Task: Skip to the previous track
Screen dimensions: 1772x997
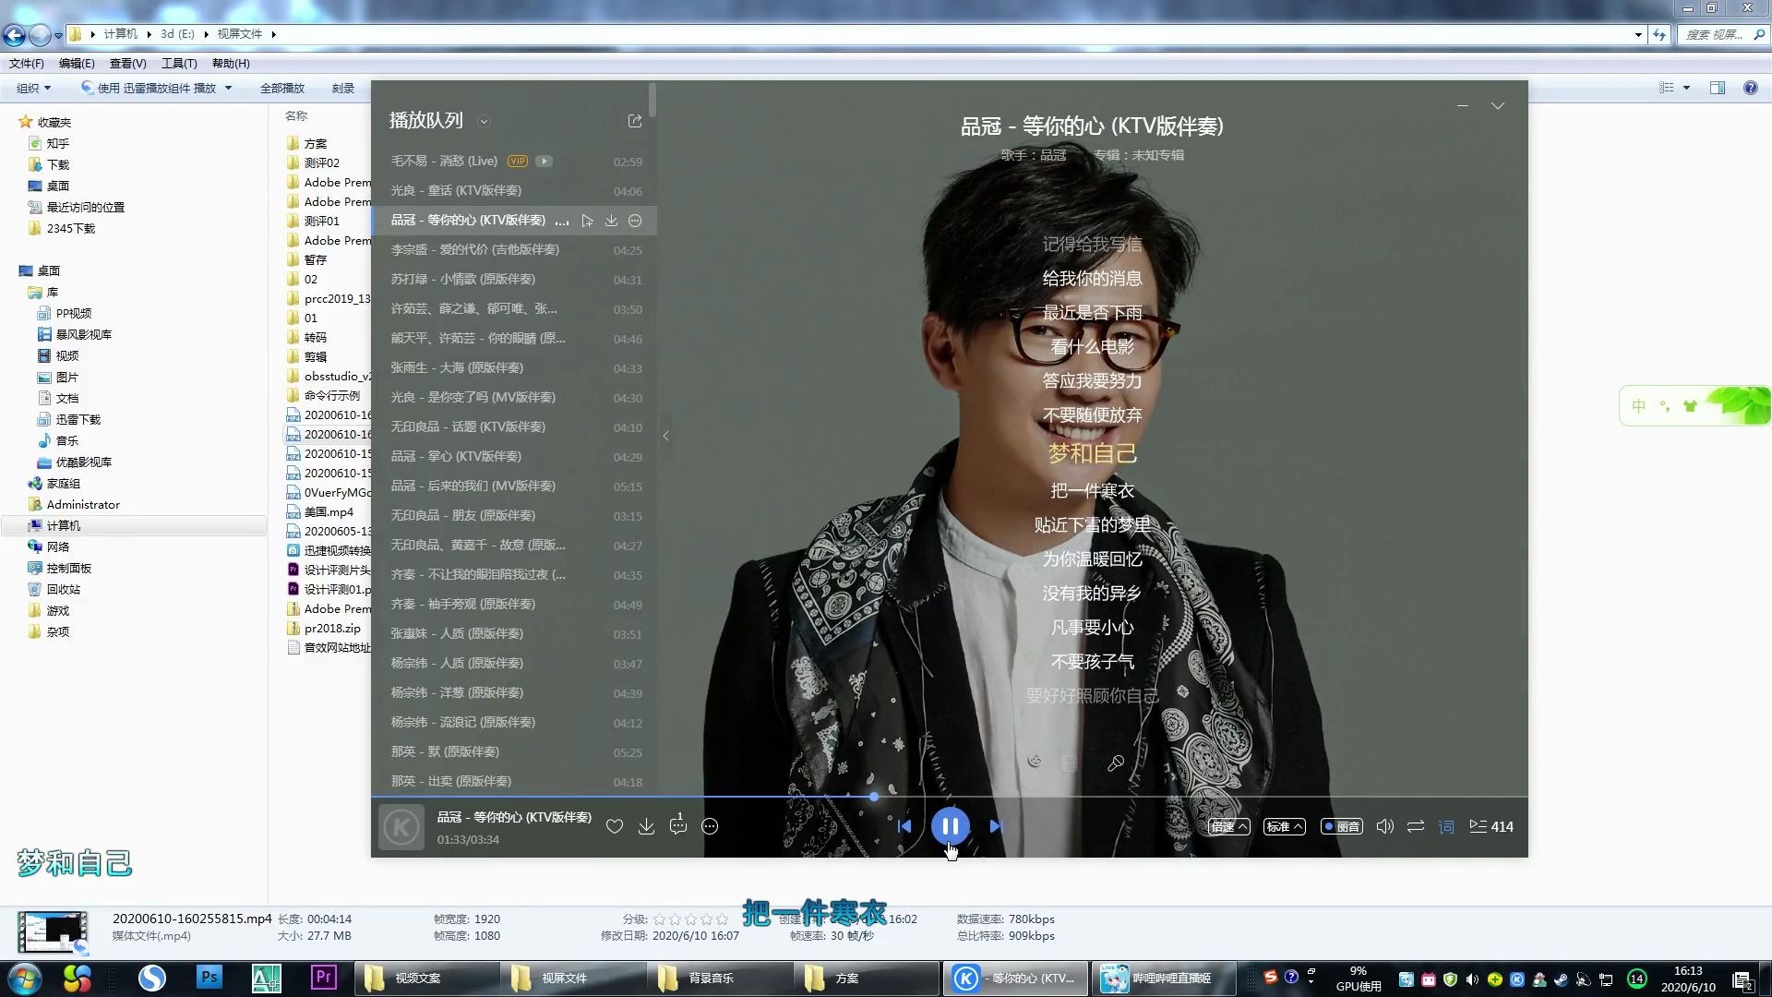Action: pyautogui.click(x=904, y=826)
